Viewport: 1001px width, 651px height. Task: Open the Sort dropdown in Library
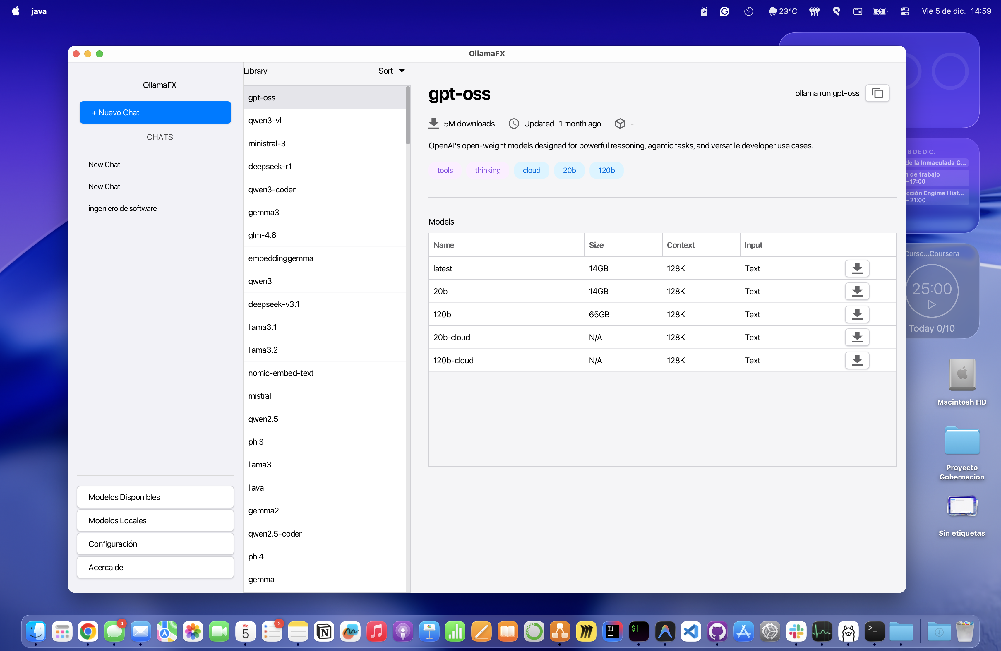(x=392, y=71)
